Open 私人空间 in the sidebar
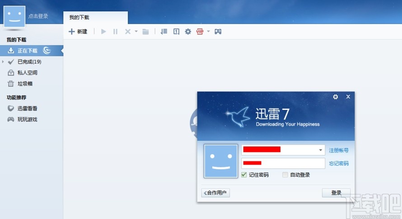 tap(32, 73)
